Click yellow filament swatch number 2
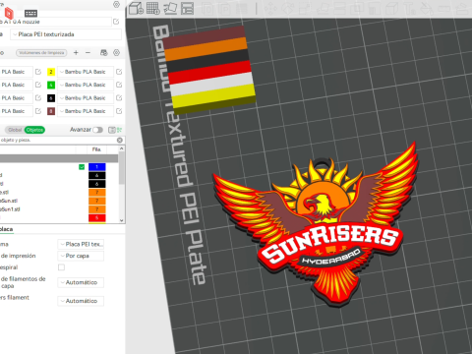 (51, 72)
